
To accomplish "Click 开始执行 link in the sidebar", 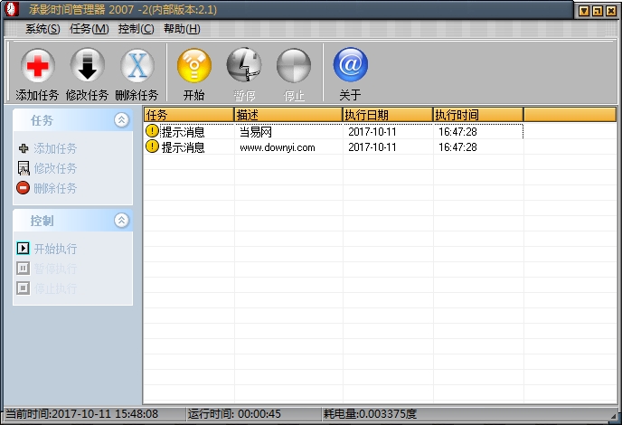I will click(x=54, y=249).
